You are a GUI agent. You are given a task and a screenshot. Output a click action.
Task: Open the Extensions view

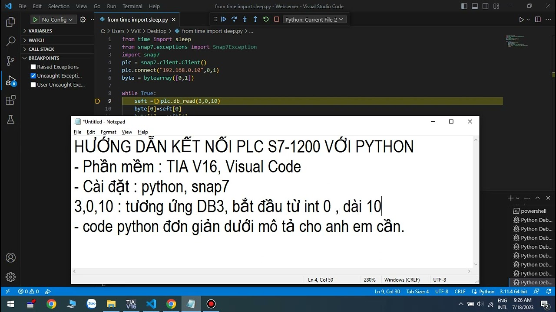click(10, 100)
